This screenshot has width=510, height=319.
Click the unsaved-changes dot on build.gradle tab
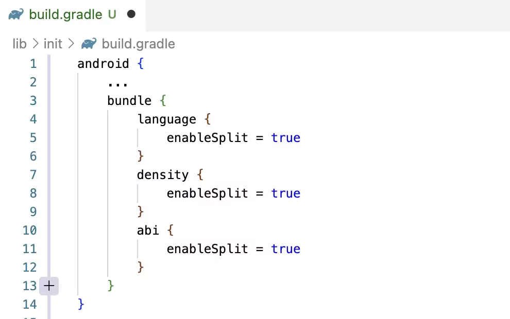click(x=131, y=14)
